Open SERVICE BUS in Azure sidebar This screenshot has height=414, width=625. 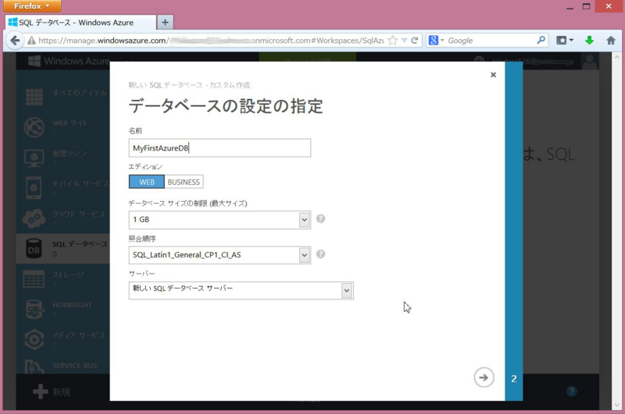point(63,366)
